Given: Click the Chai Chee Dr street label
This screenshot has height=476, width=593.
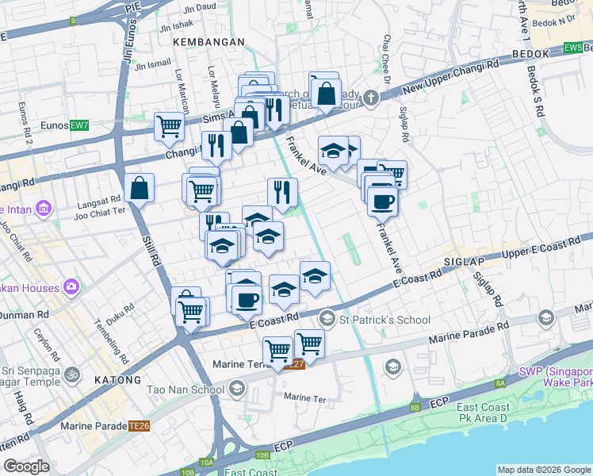Looking at the screenshot, I should [387, 59].
